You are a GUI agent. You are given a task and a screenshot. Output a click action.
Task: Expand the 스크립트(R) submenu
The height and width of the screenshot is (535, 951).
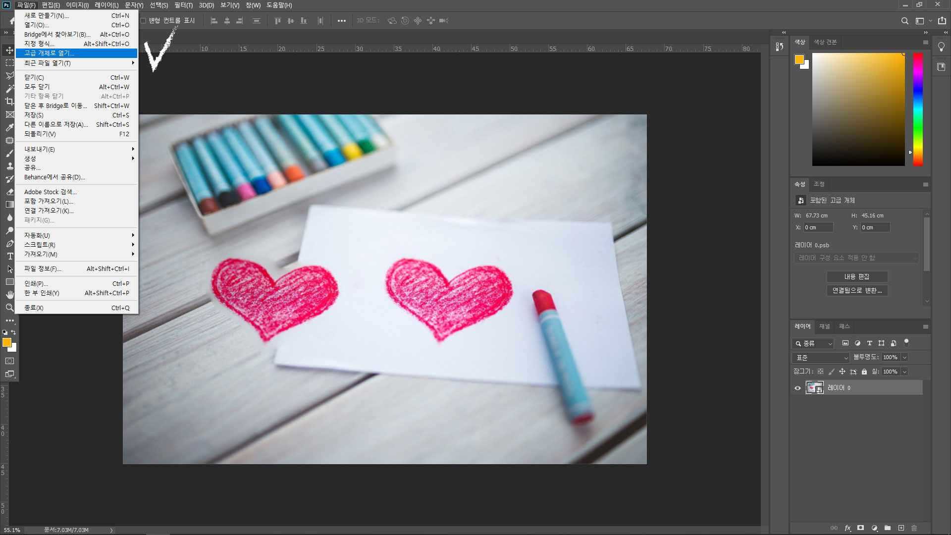[x=76, y=245]
